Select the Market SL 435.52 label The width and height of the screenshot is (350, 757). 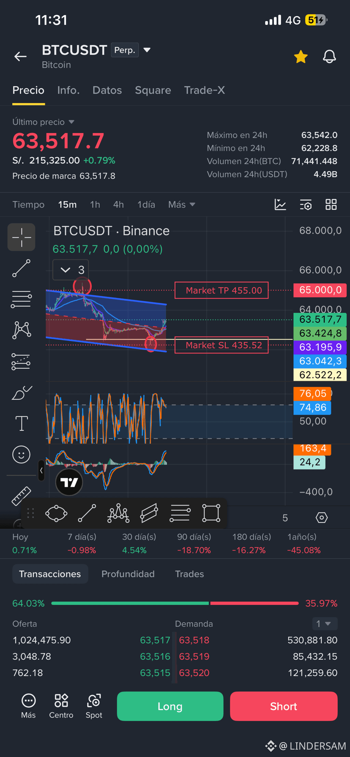click(x=221, y=345)
